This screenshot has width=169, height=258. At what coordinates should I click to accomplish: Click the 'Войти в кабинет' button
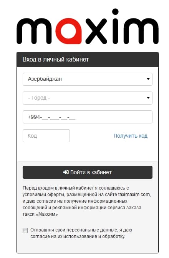pyautogui.click(x=88, y=172)
